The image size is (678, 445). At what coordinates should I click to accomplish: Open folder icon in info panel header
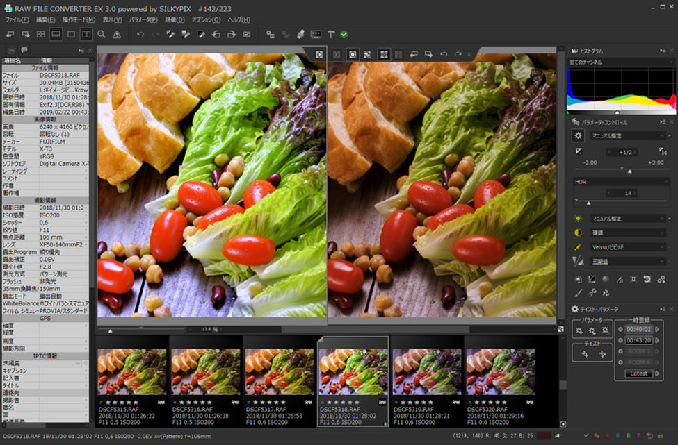click(11, 51)
